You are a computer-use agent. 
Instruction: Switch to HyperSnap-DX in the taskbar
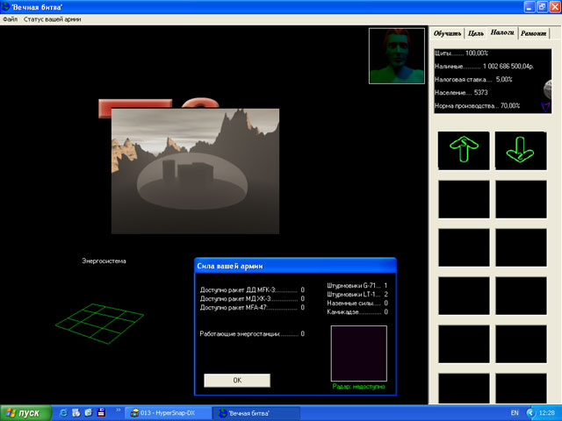click(169, 412)
